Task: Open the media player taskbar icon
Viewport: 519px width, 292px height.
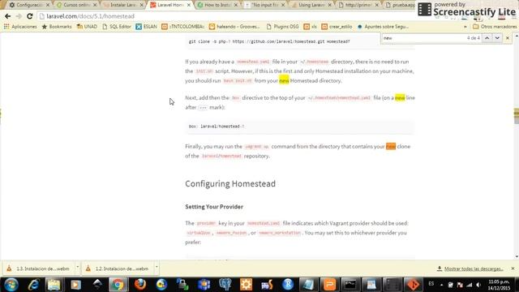Action: click(x=75, y=285)
